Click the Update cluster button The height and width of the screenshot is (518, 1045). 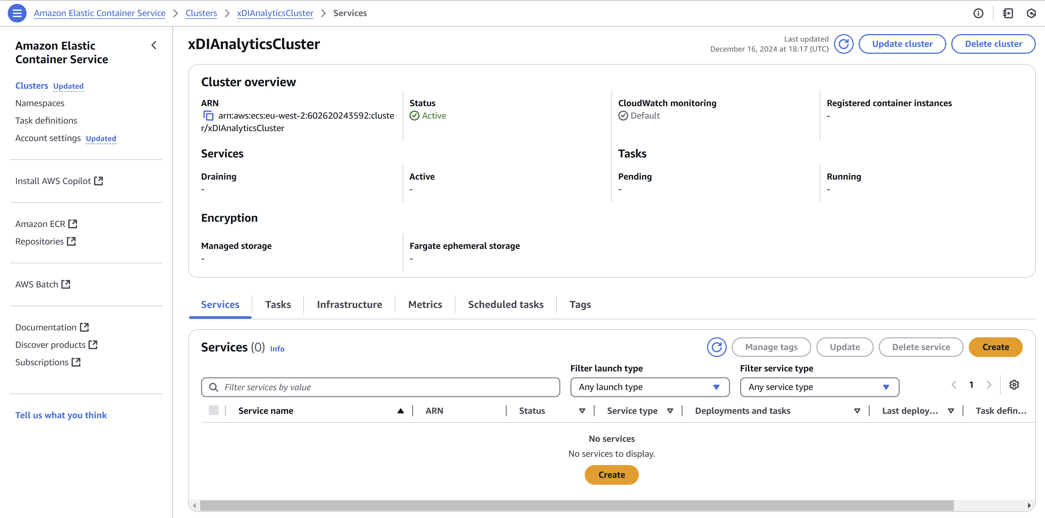pos(902,44)
